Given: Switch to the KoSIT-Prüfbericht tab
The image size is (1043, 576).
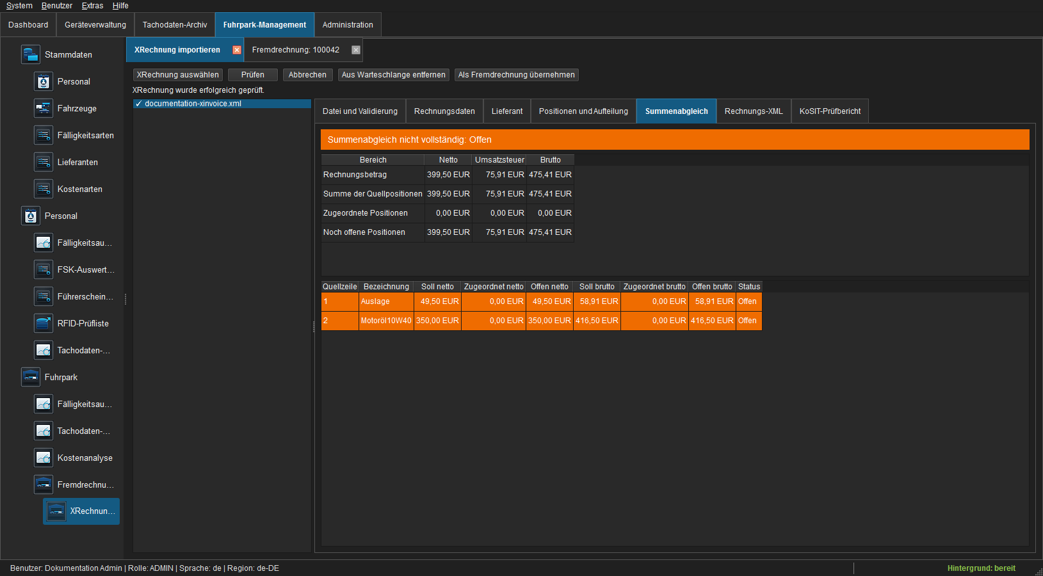Looking at the screenshot, I should [x=830, y=111].
